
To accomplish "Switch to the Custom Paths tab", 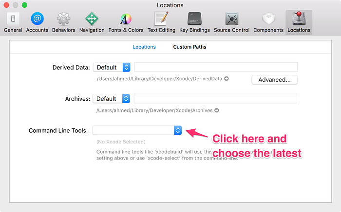I will coord(189,47).
